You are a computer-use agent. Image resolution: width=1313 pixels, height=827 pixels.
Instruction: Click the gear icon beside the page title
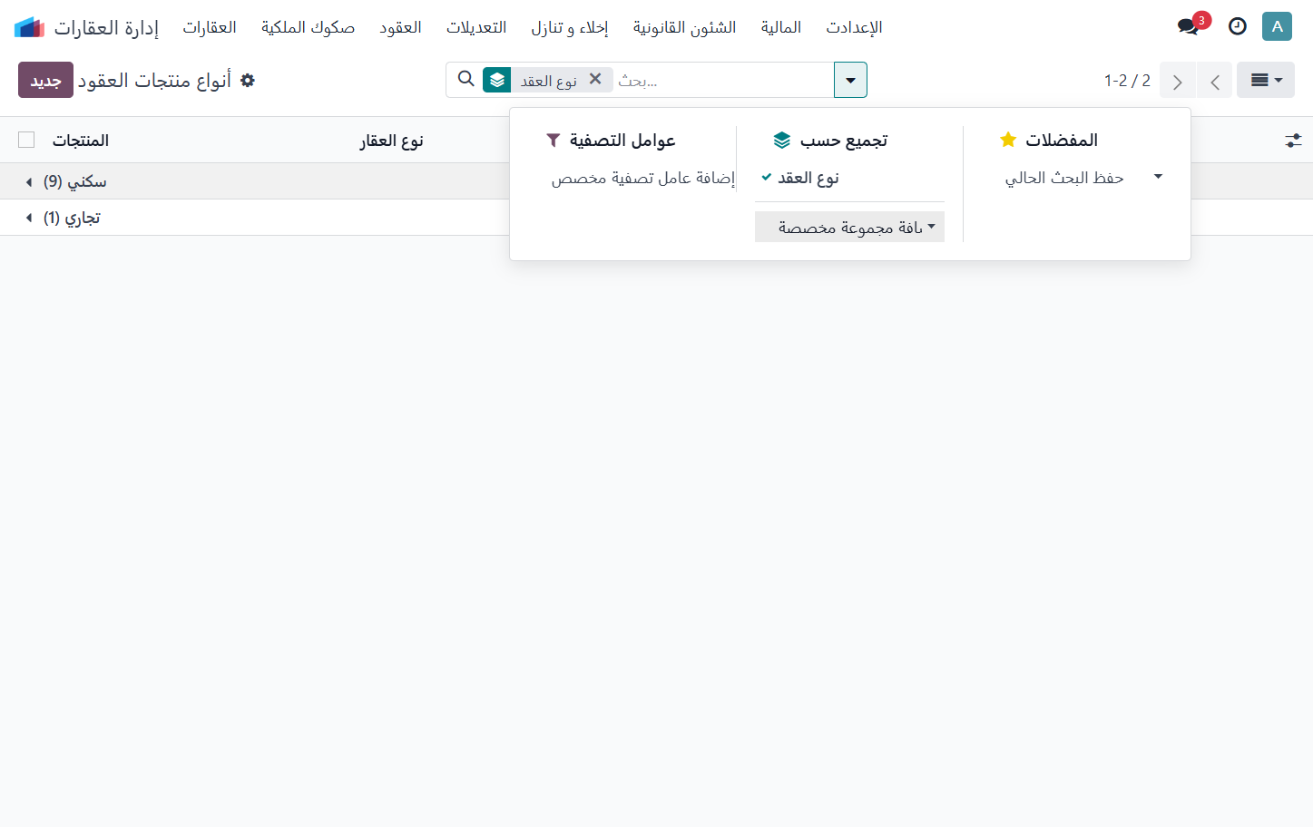tap(248, 81)
